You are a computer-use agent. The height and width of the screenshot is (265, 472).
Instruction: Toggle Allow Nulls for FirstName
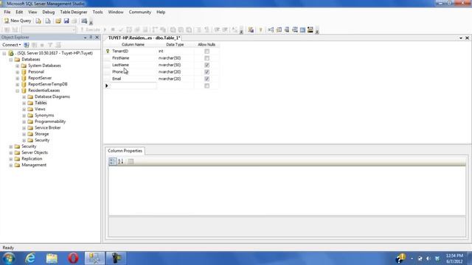[206, 58]
